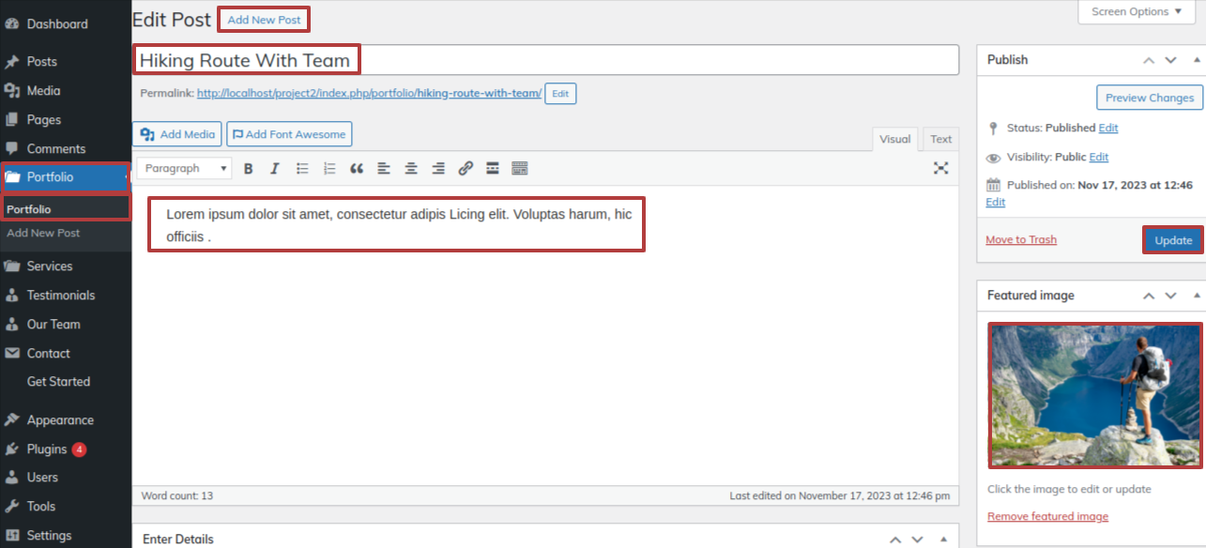Add a blockquote
The height and width of the screenshot is (548, 1206).
point(357,169)
